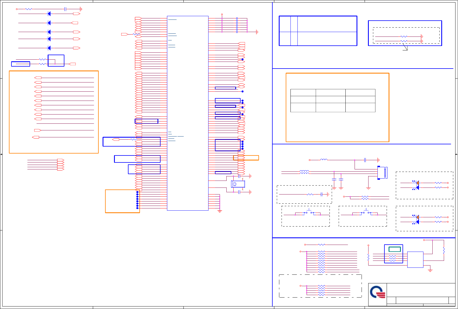Select the blue square around the resistor junction
The width and height of the screenshot is (458, 309).
56,60
